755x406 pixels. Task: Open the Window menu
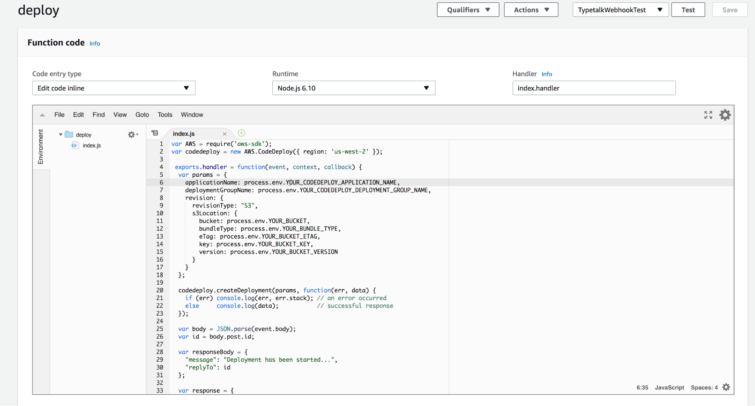point(192,115)
